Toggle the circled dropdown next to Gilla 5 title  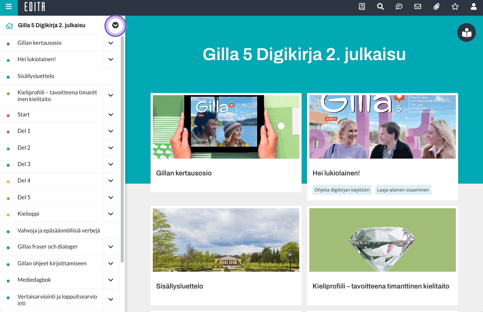116,25
